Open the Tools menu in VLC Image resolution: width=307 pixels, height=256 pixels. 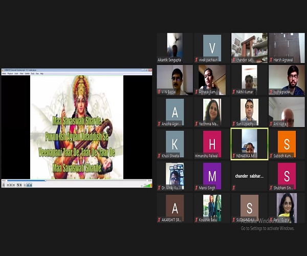pyautogui.click(x=33, y=74)
